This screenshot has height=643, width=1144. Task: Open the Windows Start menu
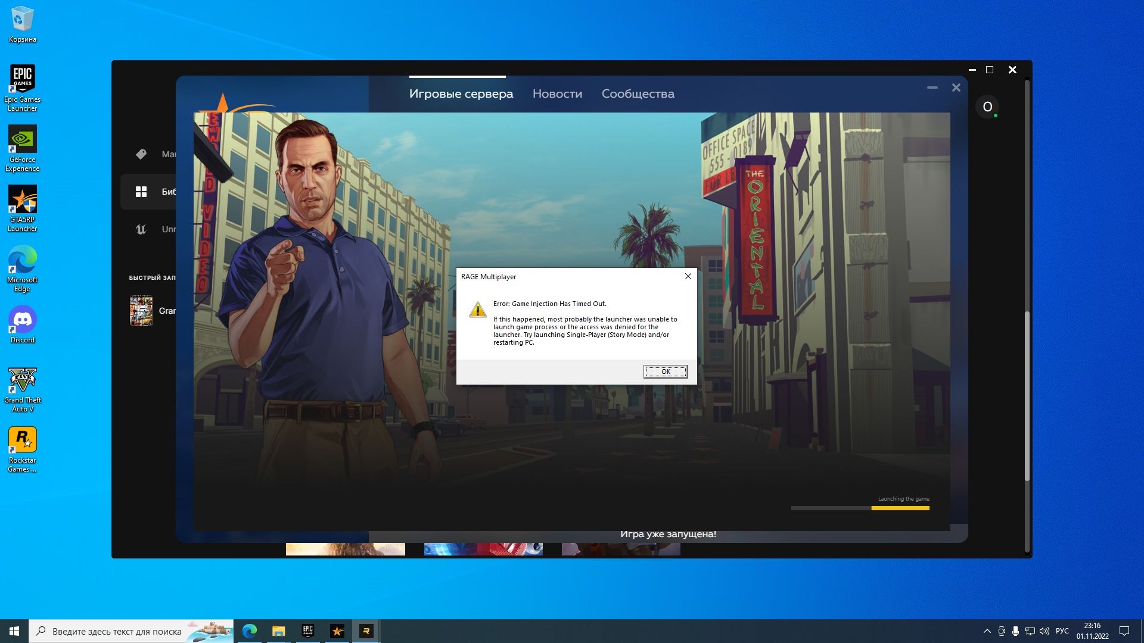tap(14, 631)
